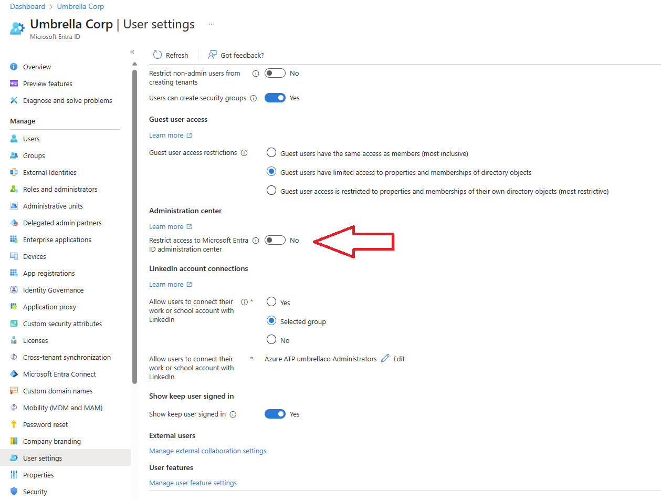Image resolution: width=661 pixels, height=500 pixels.
Task: Click the Company branding icon
Action: click(14, 441)
